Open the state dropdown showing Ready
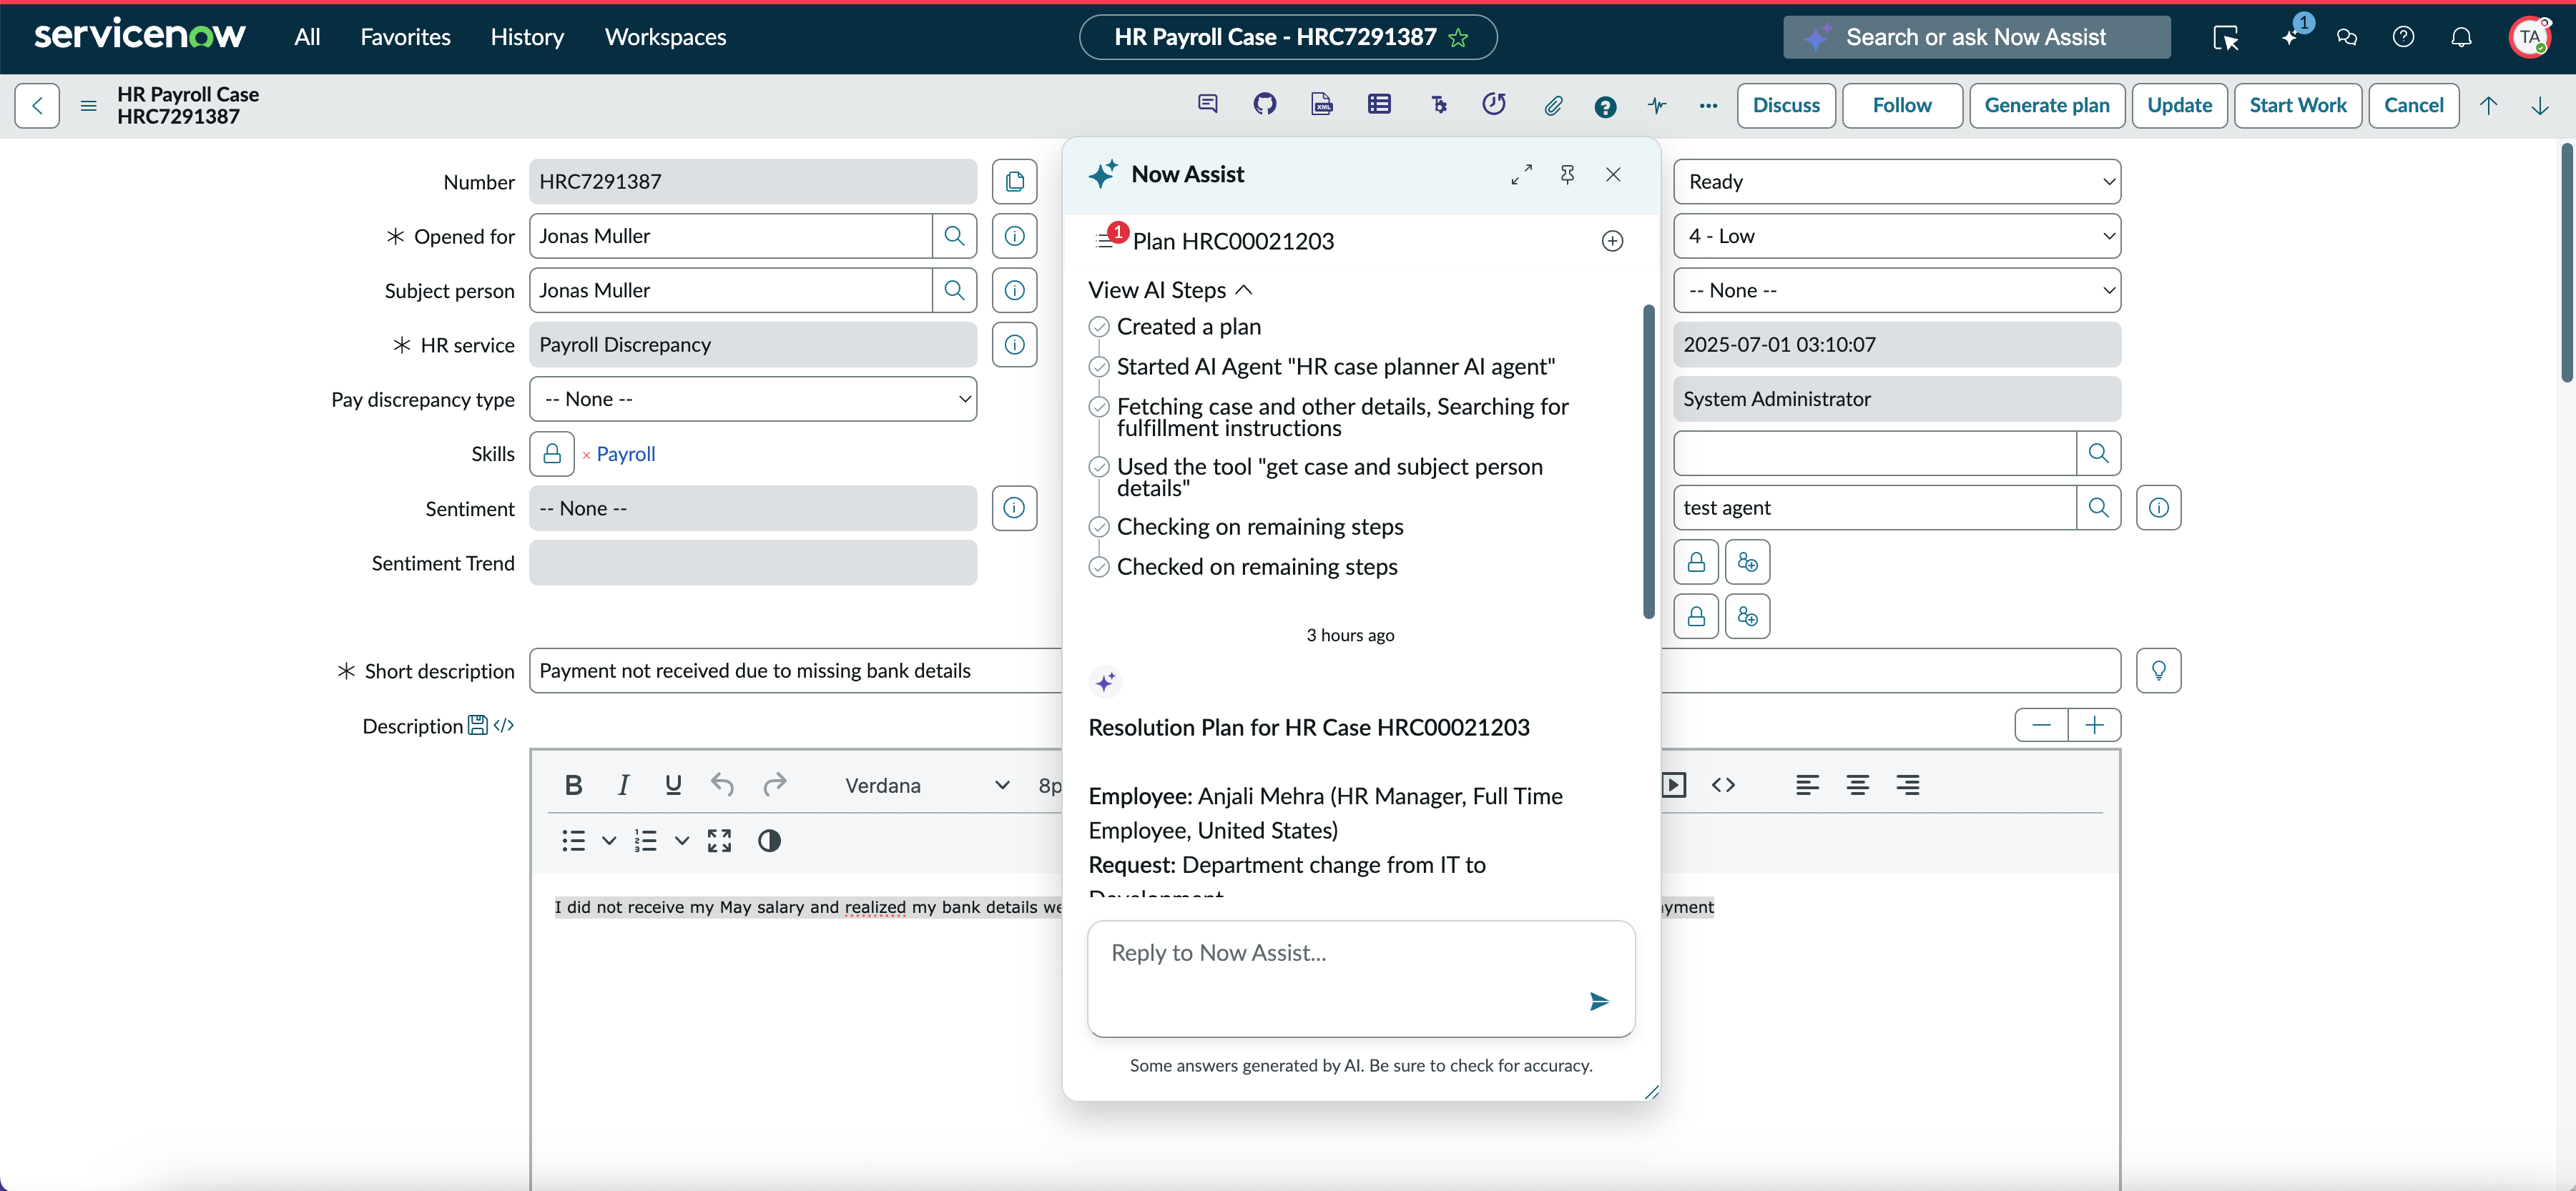 [x=1897, y=182]
